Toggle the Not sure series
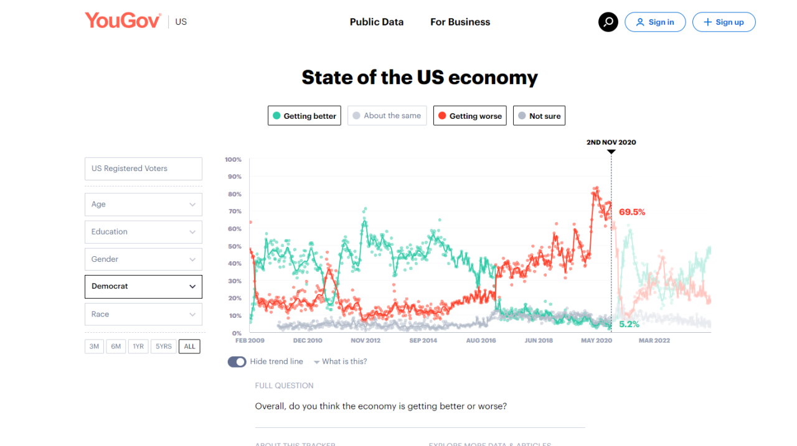 point(539,116)
